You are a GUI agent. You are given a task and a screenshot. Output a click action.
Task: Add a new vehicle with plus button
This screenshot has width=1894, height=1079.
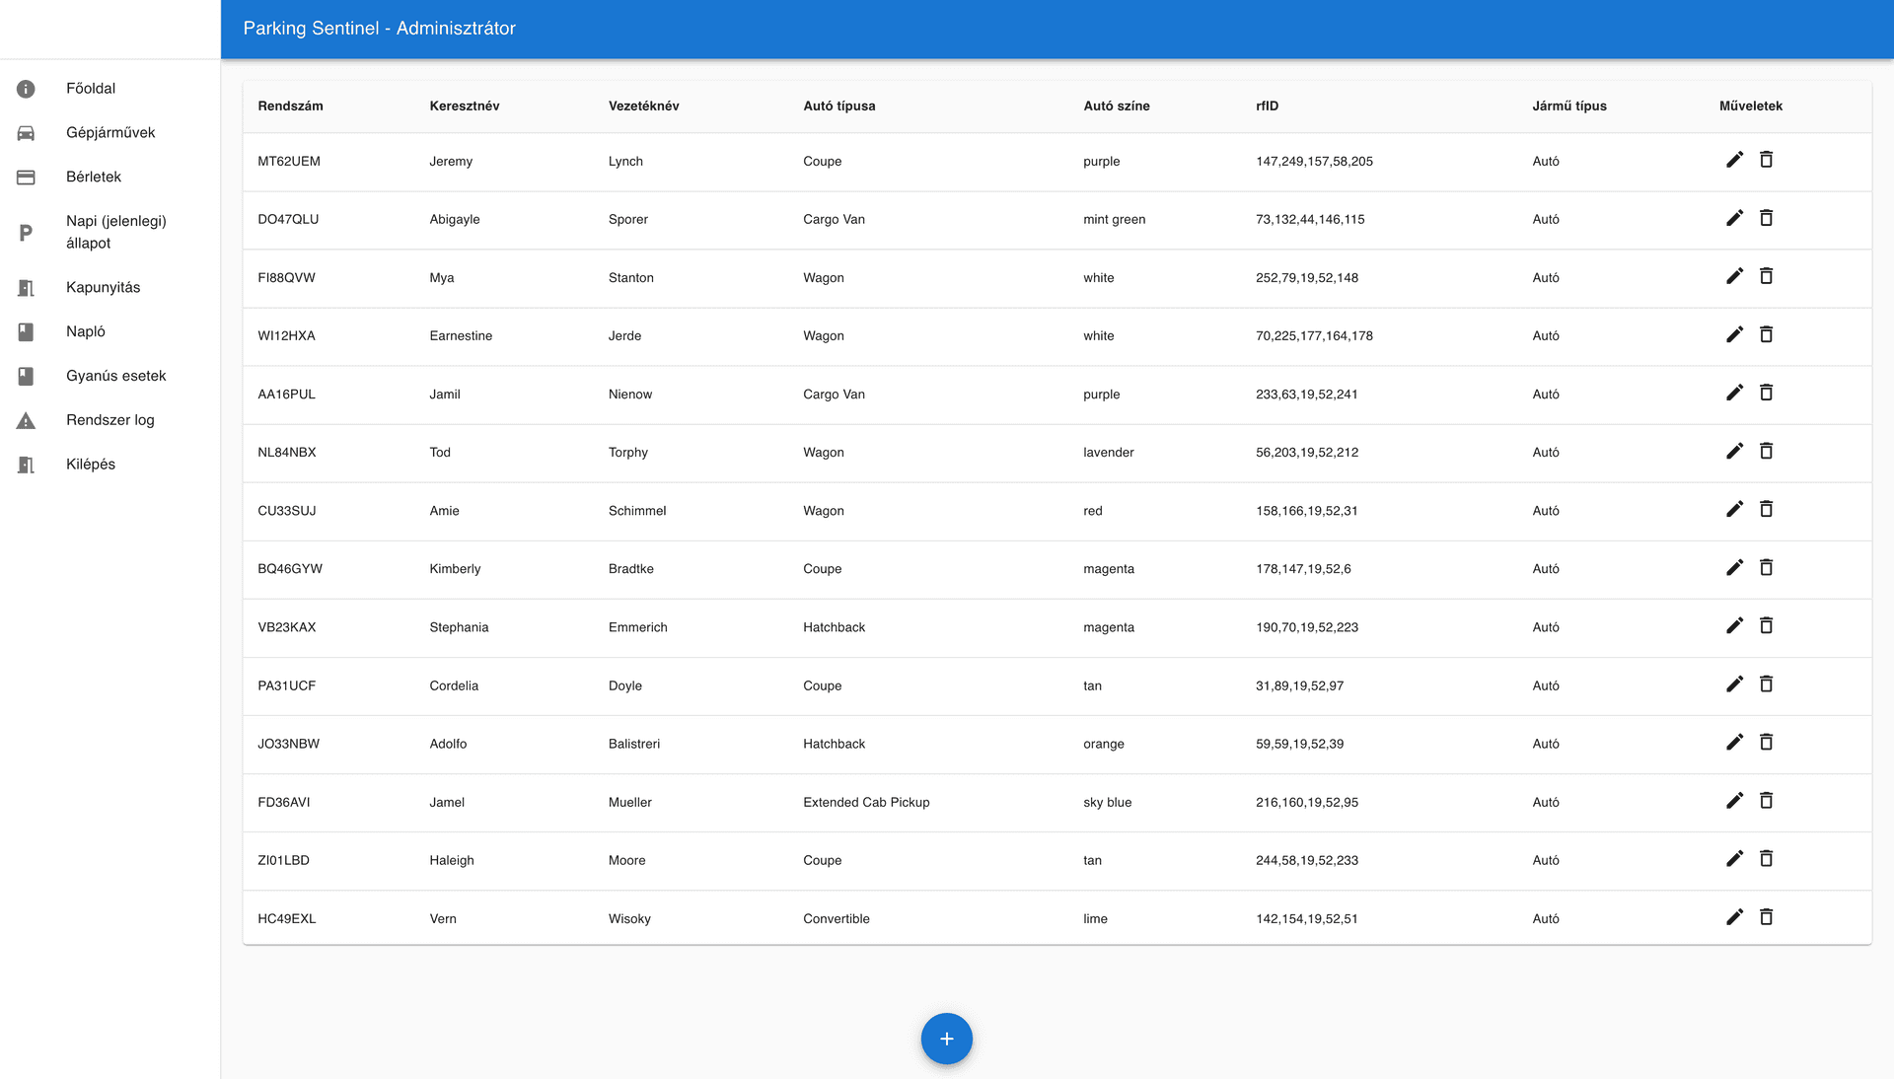coord(946,1039)
